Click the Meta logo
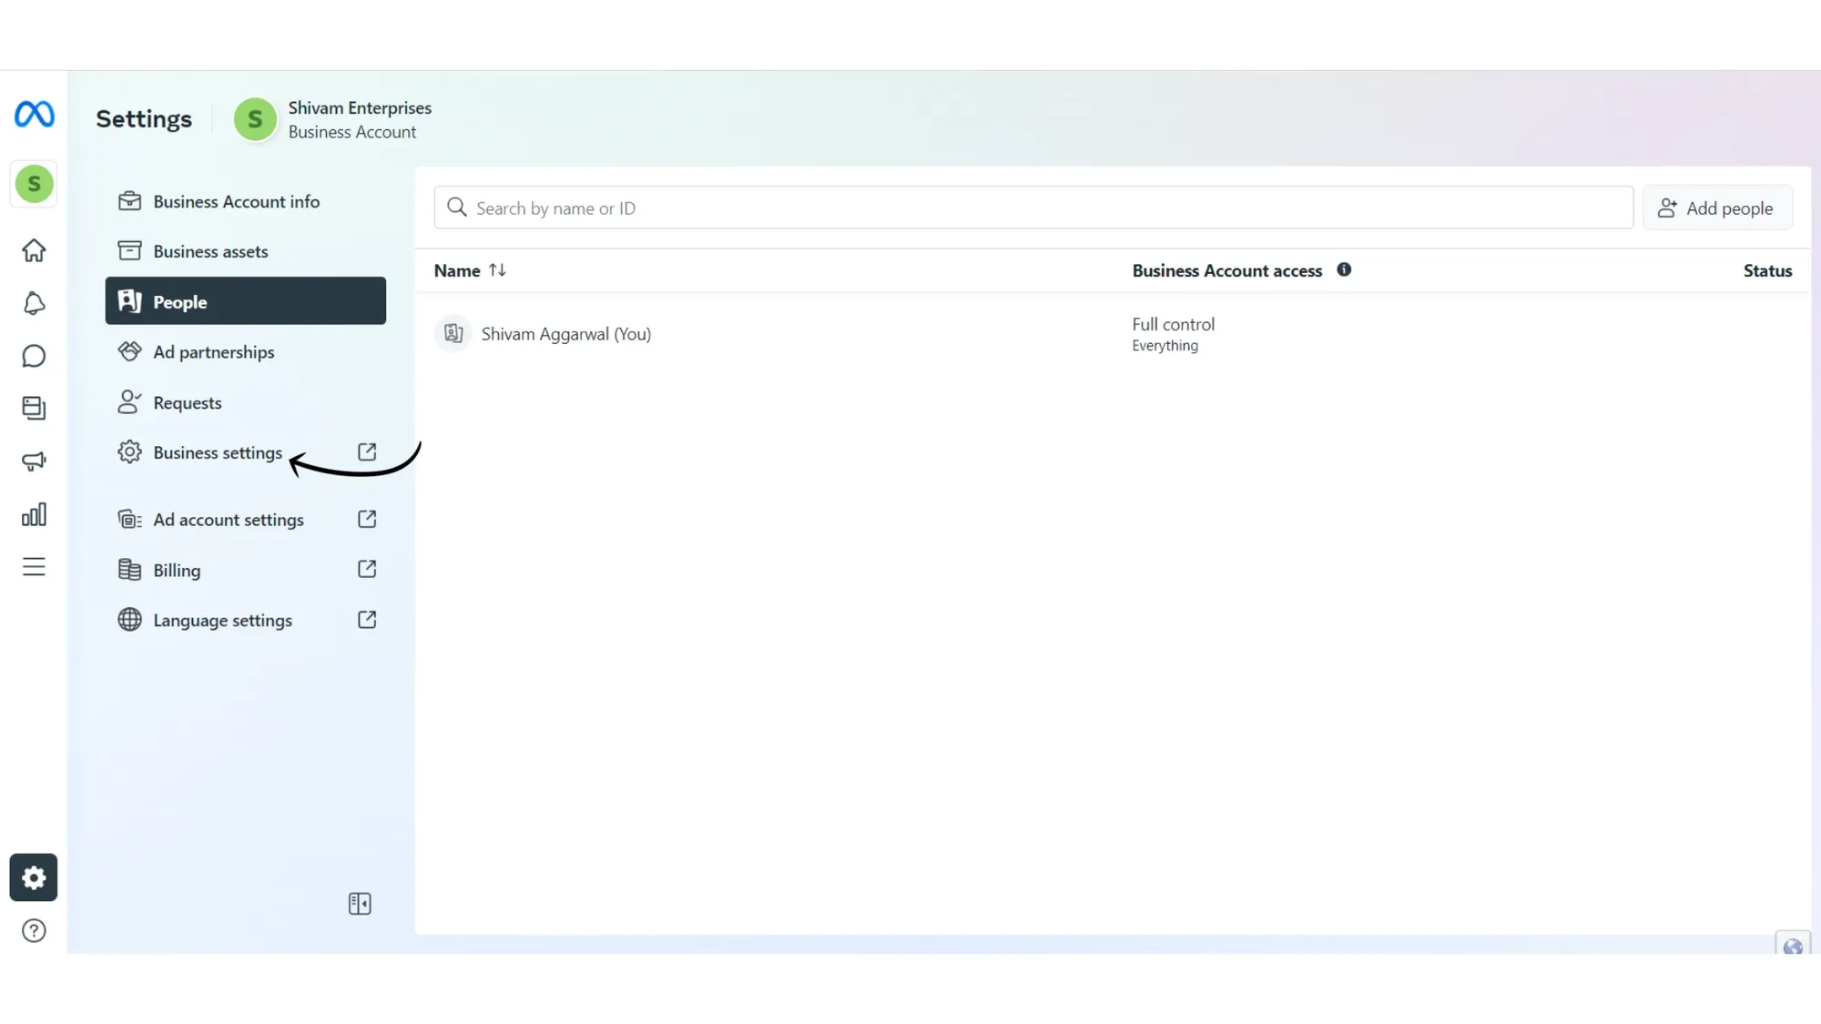 pyautogui.click(x=34, y=116)
